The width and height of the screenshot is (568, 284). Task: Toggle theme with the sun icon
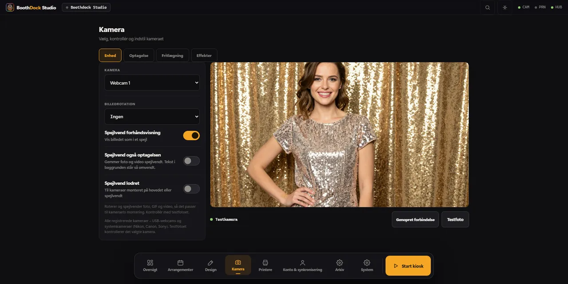505,8
